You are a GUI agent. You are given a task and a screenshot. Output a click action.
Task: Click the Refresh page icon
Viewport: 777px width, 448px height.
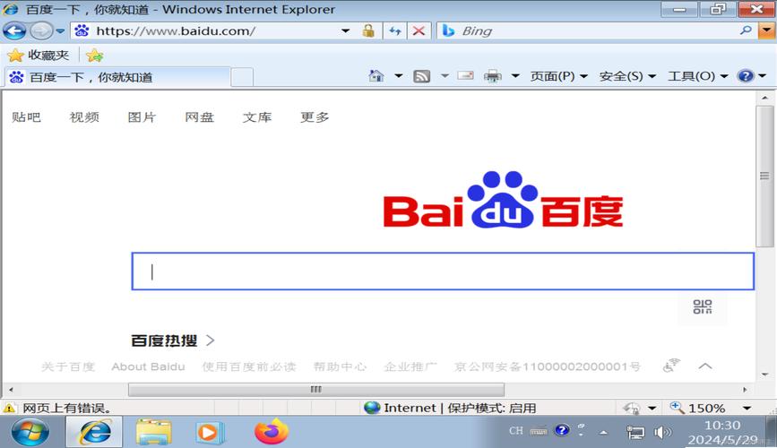[395, 30]
